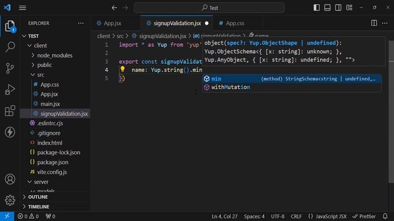Open Customize Layout icon
This screenshot has height=221, width=394.
[x=349, y=8]
